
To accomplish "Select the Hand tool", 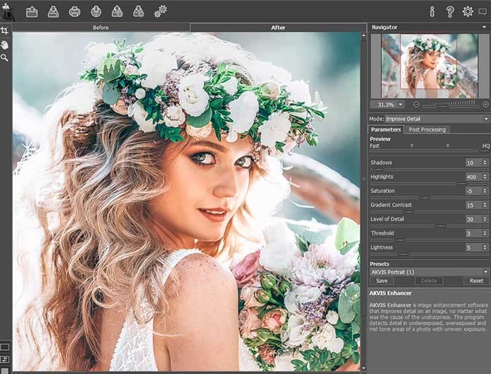I will [5, 44].
